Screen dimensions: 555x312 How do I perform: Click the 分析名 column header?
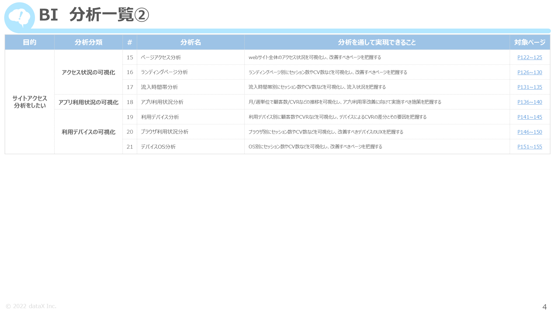(191, 42)
